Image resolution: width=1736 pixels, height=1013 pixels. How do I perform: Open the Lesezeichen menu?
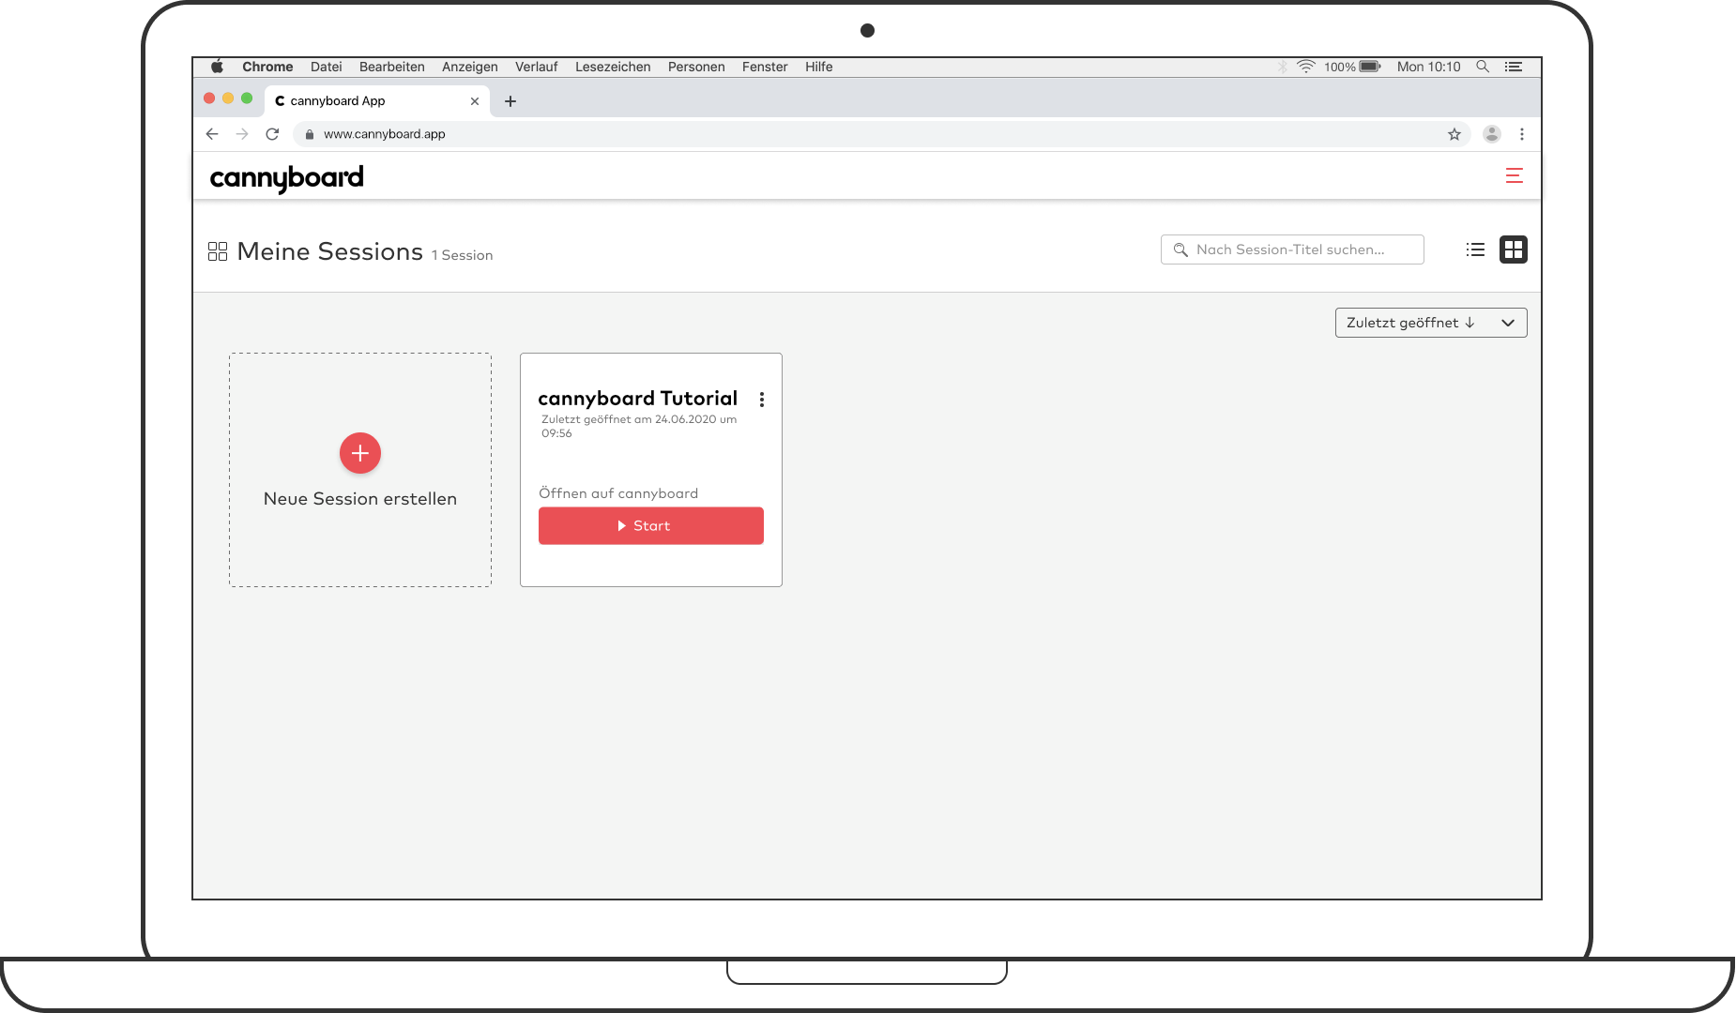coord(613,67)
